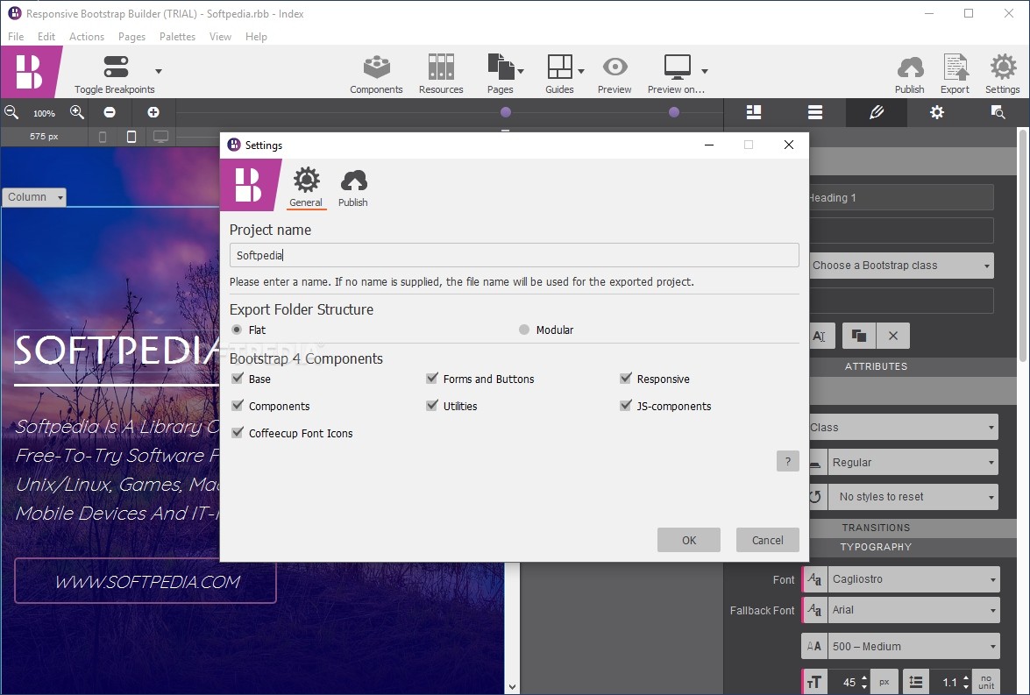The height and width of the screenshot is (695, 1030).
Task: Toggle the Components checkbox
Action: (238, 405)
